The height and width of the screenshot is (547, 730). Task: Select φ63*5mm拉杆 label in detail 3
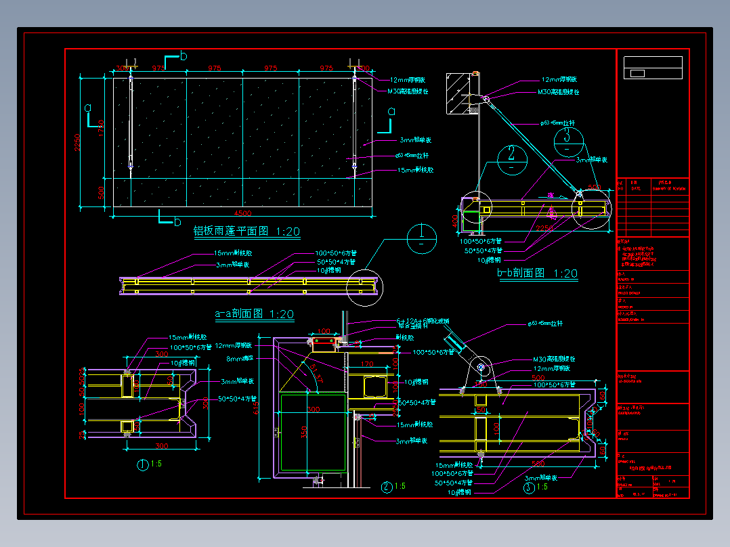click(545, 323)
